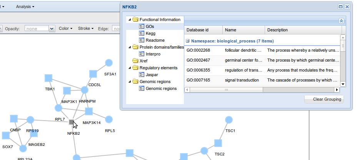Select the Jaspar regulatory element icon
This screenshot has width=362, height=160.
click(x=142, y=75)
